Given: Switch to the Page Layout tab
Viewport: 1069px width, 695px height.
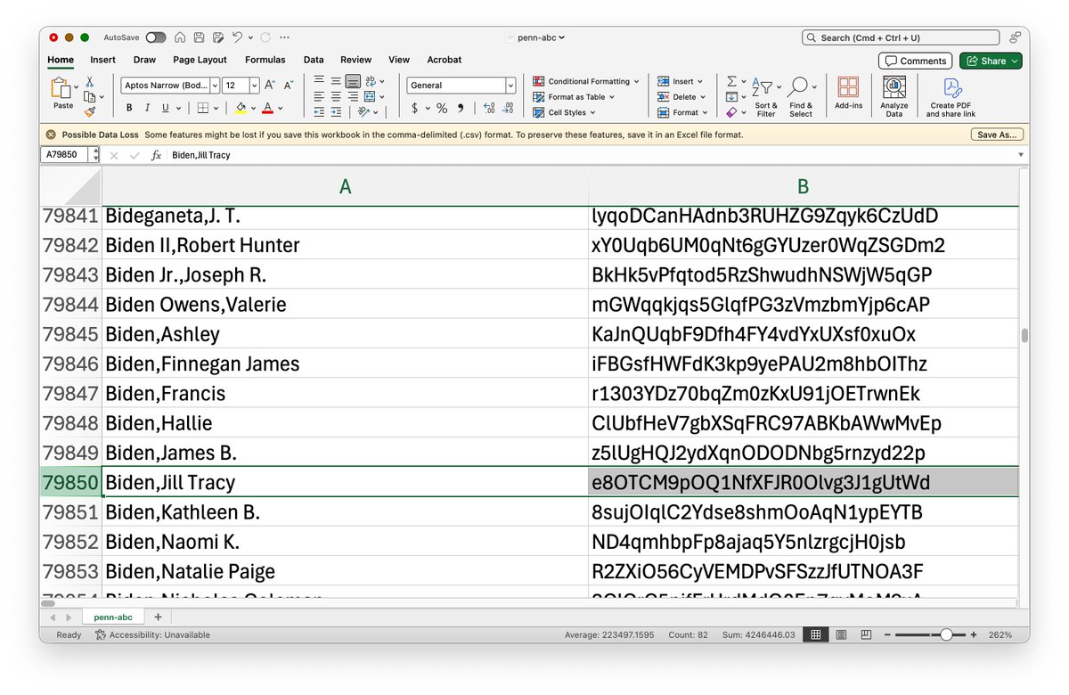Looking at the screenshot, I should [200, 60].
